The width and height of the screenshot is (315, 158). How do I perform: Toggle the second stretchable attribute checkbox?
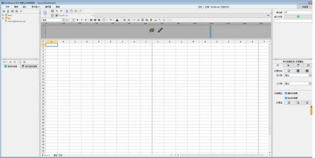click(286, 98)
